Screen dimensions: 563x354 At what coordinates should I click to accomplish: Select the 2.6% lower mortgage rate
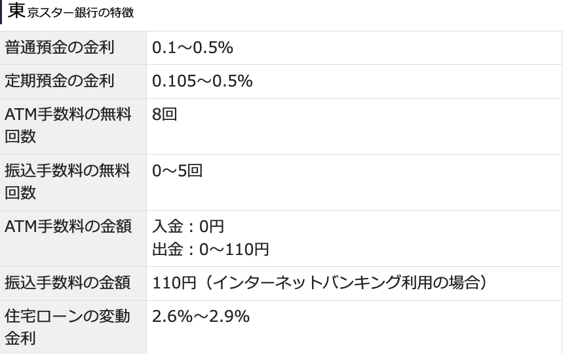click(x=172, y=317)
